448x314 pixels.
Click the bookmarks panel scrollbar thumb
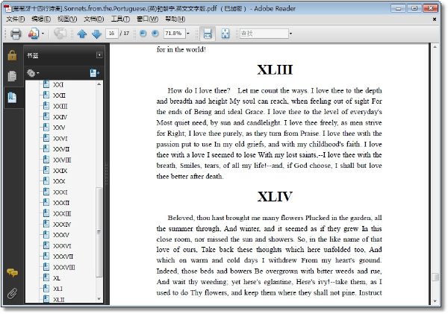pyautogui.click(x=99, y=232)
